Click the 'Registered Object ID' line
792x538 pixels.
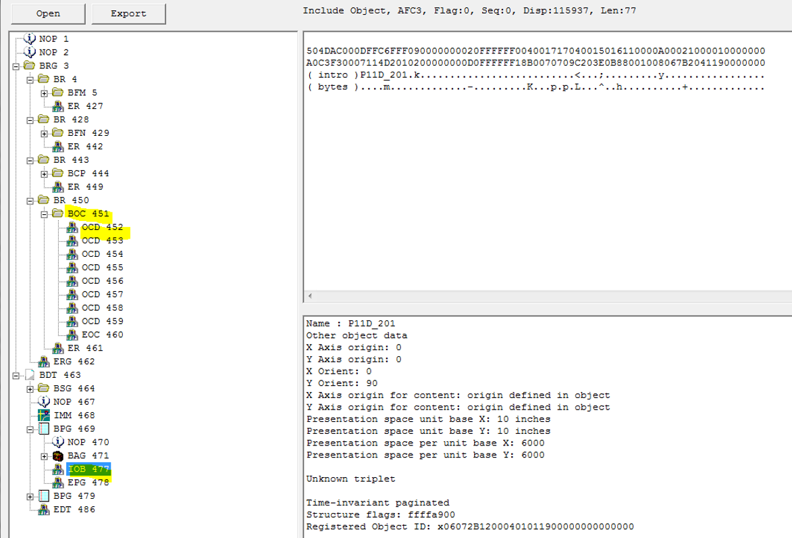click(x=470, y=527)
